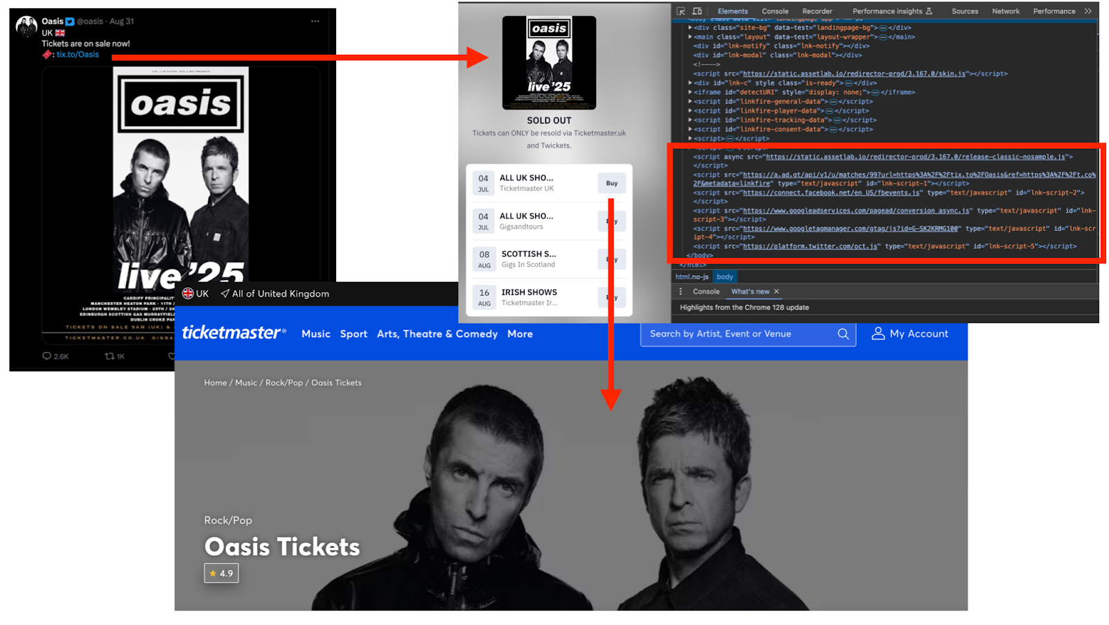This screenshot has width=1109, height=625.
Task: Expand the linkfire-tracking-data script node
Action: (690, 120)
